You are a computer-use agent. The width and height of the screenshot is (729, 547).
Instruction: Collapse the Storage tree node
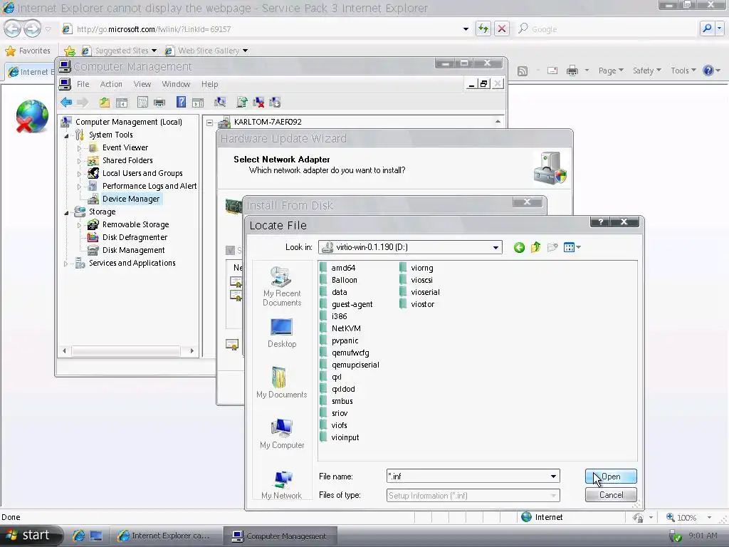click(x=66, y=212)
